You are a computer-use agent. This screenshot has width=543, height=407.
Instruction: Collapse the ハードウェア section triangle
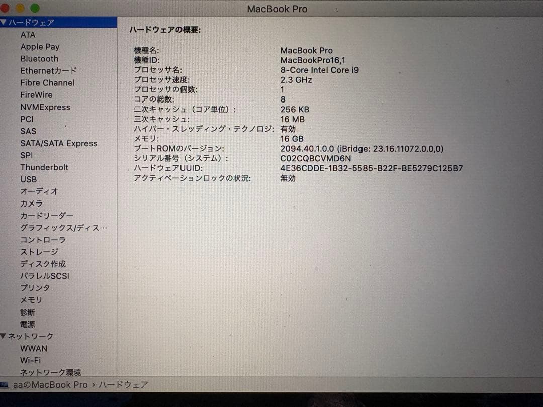tap(4, 22)
